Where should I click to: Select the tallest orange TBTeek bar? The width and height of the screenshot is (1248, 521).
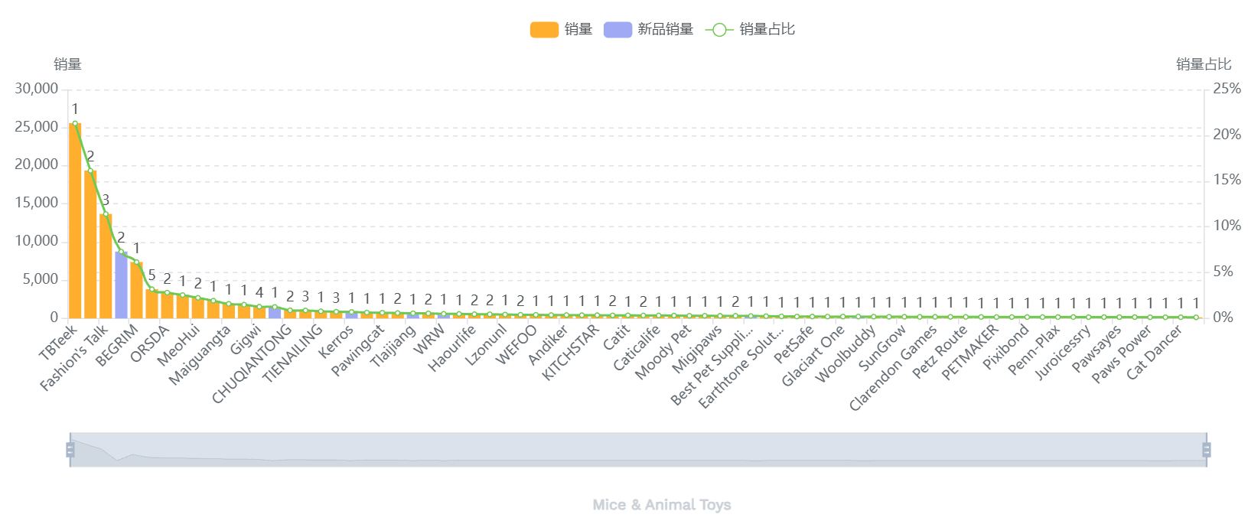(x=75, y=222)
